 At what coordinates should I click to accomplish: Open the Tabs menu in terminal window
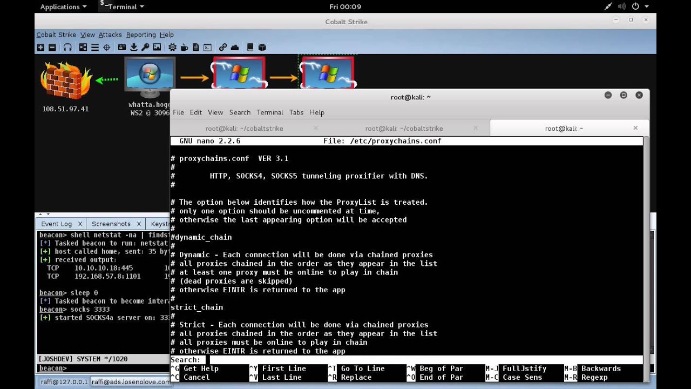[x=296, y=112]
